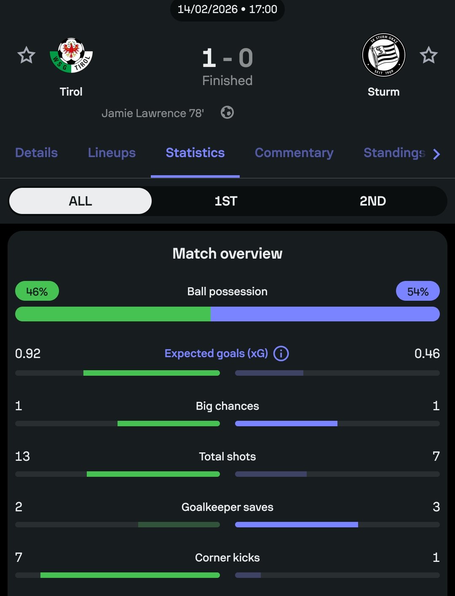
Task: Tap goal scorer Jamie Lawrence 78'
Action: pyautogui.click(x=153, y=113)
